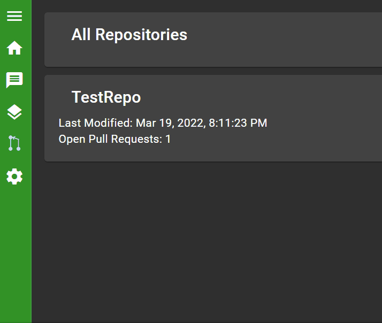The image size is (382, 323).
Task: Open the hamburger menu in the sidebar
Action: tap(14, 16)
